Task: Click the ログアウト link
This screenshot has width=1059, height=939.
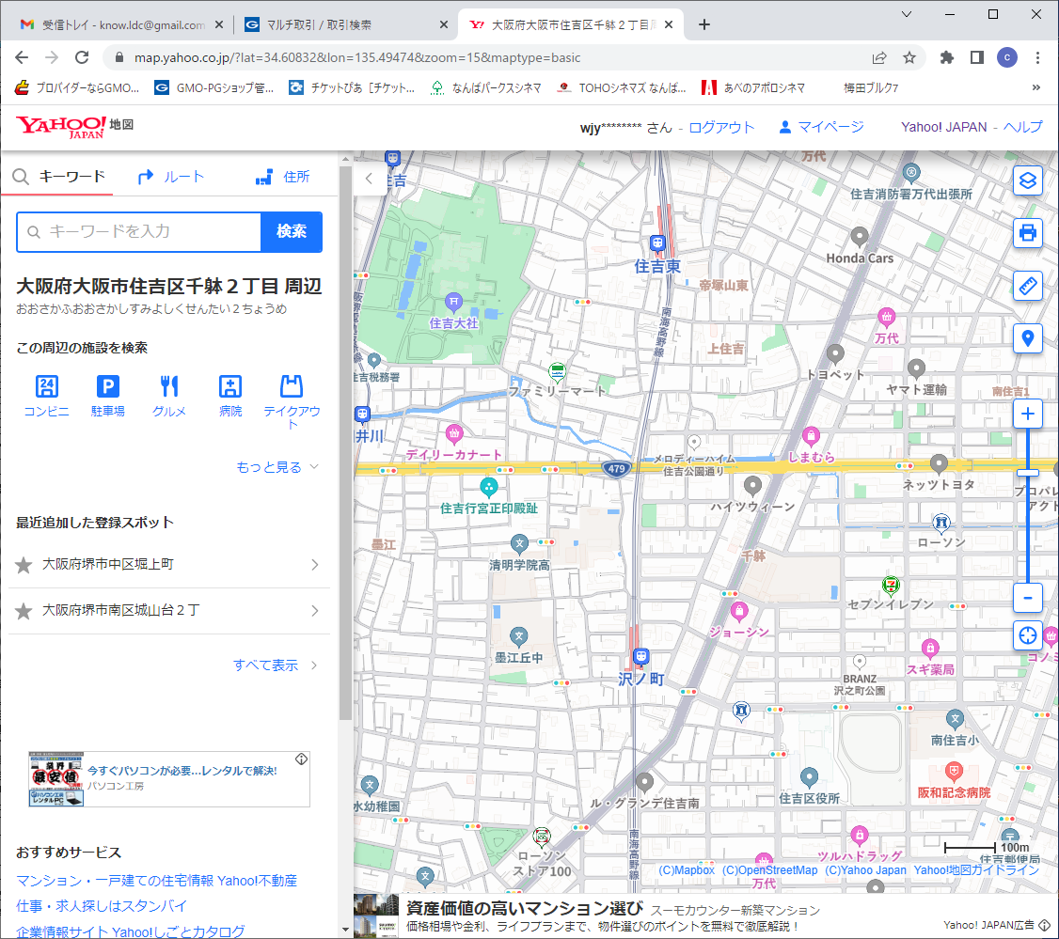Action: [x=721, y=128]
